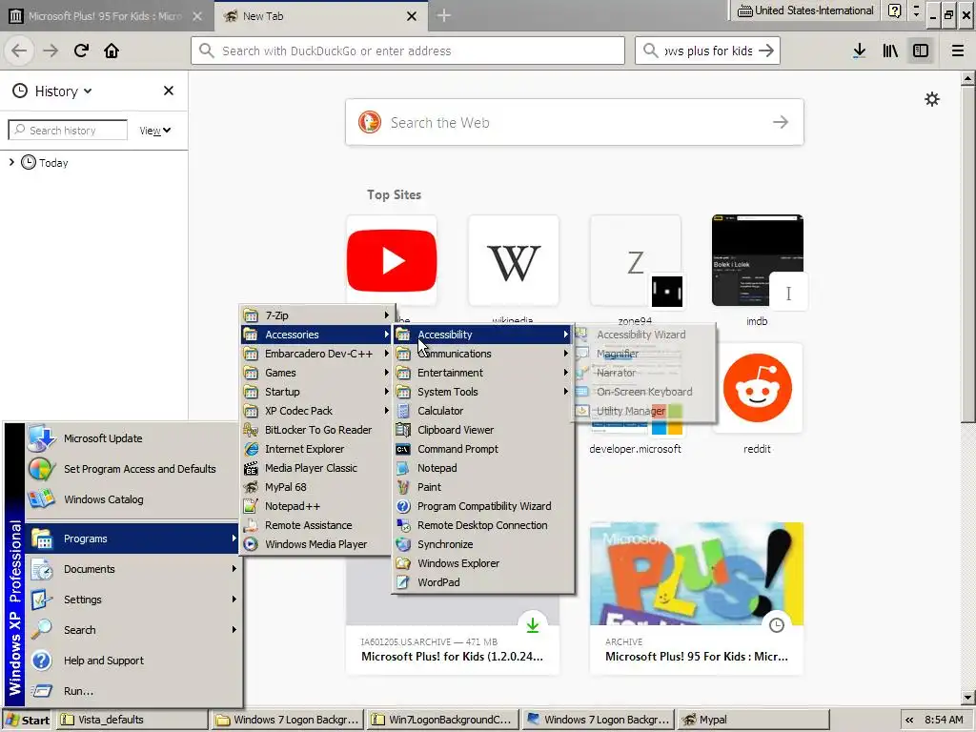Click the address bar input

[x=408, y=51]
